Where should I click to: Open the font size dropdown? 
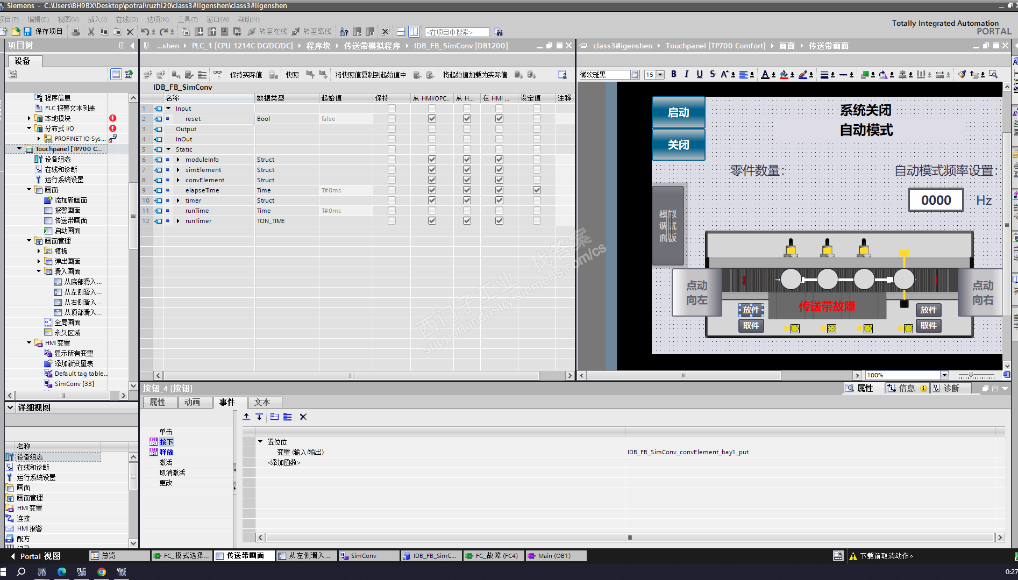click(660, 75)
